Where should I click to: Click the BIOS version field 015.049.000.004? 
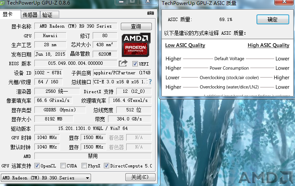pos(76,63)
